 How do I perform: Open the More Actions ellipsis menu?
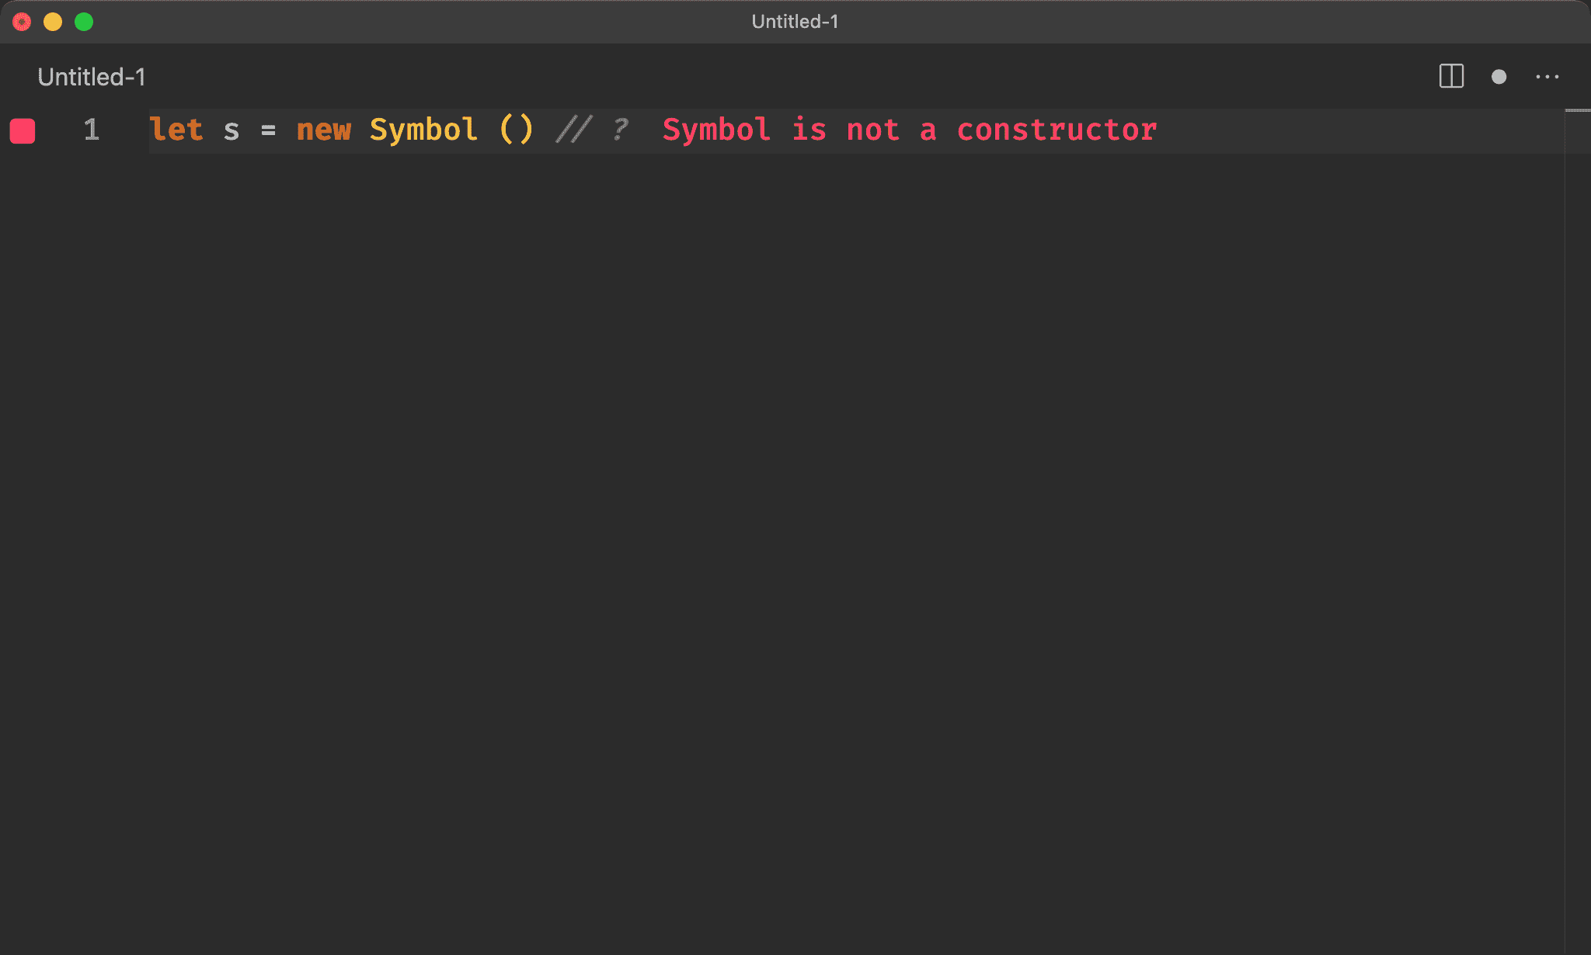(x=1547, y=77)
